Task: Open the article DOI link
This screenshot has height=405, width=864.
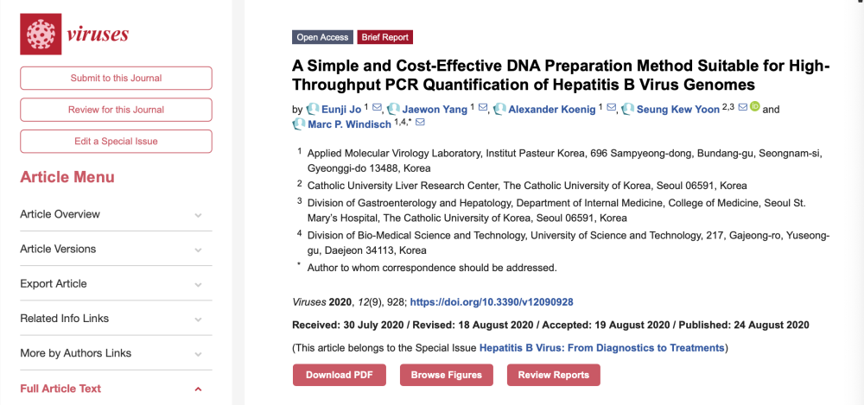Action: pyautogui.click(x=491, y=302)
